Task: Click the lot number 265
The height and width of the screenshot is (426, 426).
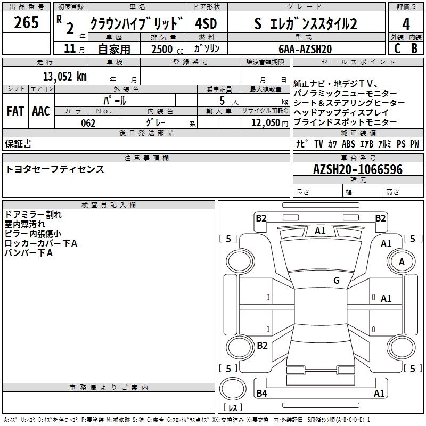Action: (x=26, y=23)
